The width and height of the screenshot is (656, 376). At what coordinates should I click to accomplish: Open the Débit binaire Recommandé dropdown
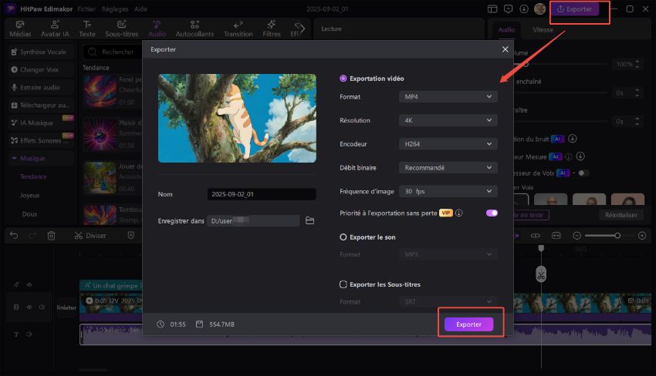pyautogui.click(x=448, y=167)
